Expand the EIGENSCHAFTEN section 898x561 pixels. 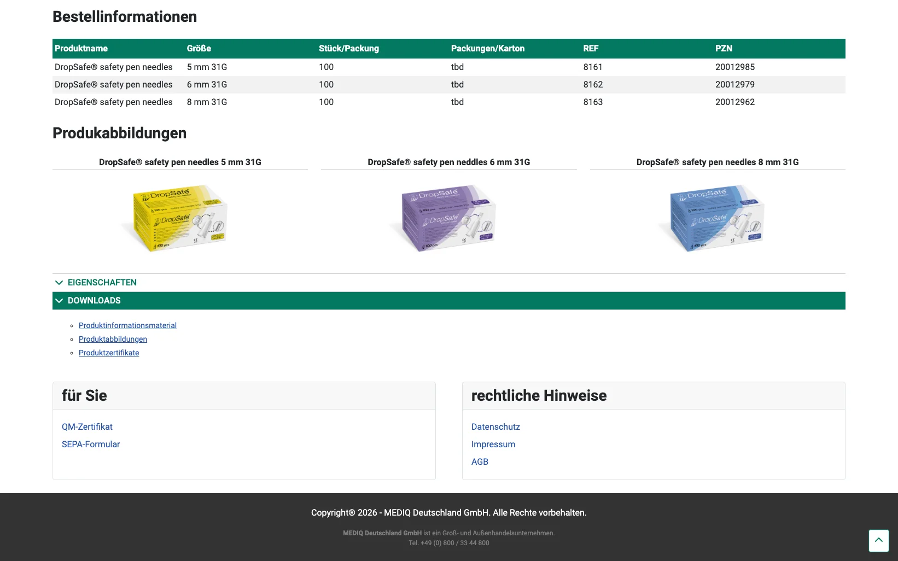[x=449, y=283]
